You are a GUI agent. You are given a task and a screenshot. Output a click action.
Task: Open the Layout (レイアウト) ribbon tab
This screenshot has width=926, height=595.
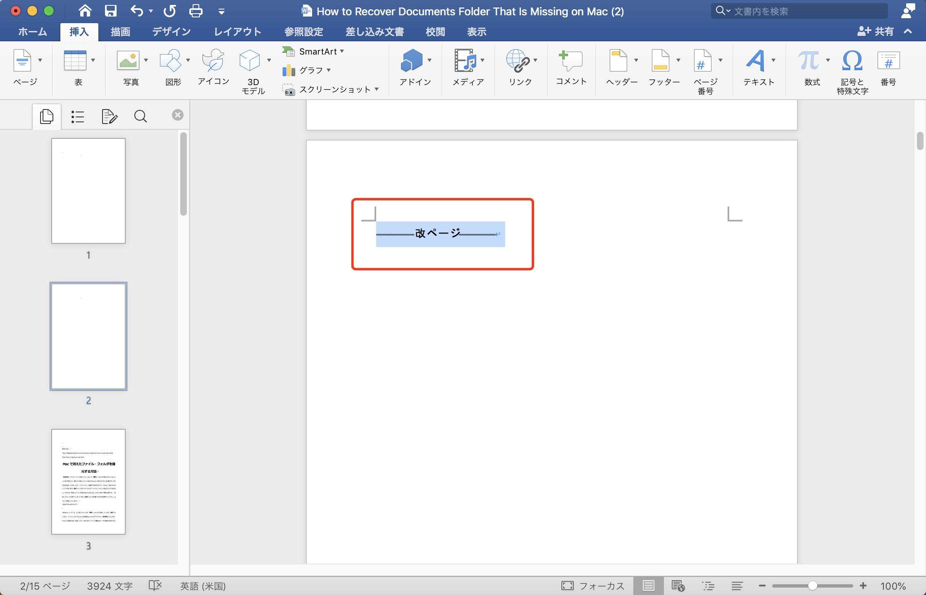coord(237,32)
